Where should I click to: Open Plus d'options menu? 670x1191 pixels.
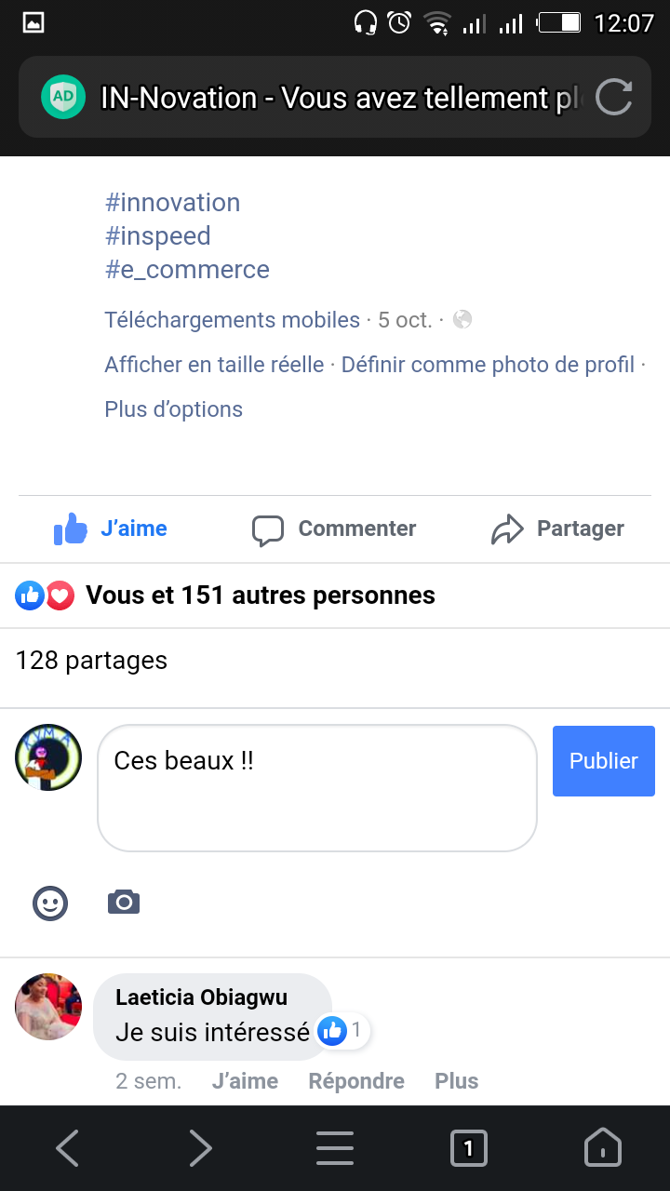coord(174,409)
